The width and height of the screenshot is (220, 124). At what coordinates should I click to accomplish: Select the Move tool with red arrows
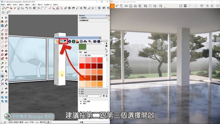tap(2, 51)
